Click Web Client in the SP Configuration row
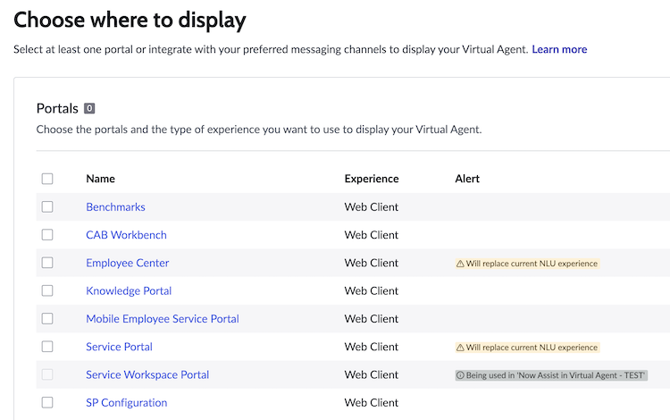This screenshot has width=670, height=420. [372, 403]
